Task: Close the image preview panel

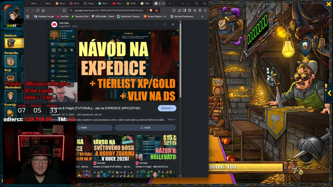Action: (173, 24)
